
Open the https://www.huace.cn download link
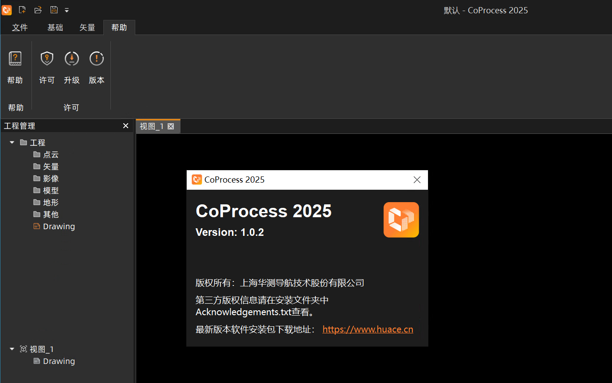coord(368,329)
